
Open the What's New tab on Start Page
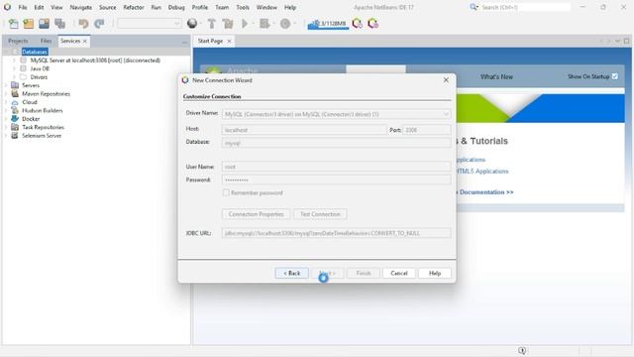[496, 76]
